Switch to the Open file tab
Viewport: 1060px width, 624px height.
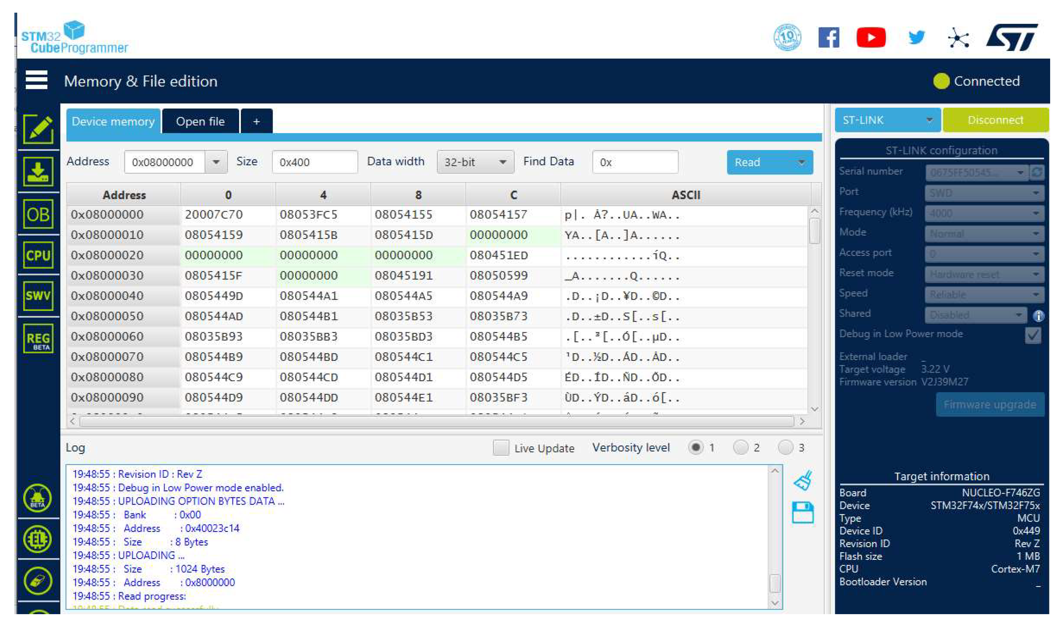coord(201,121)
